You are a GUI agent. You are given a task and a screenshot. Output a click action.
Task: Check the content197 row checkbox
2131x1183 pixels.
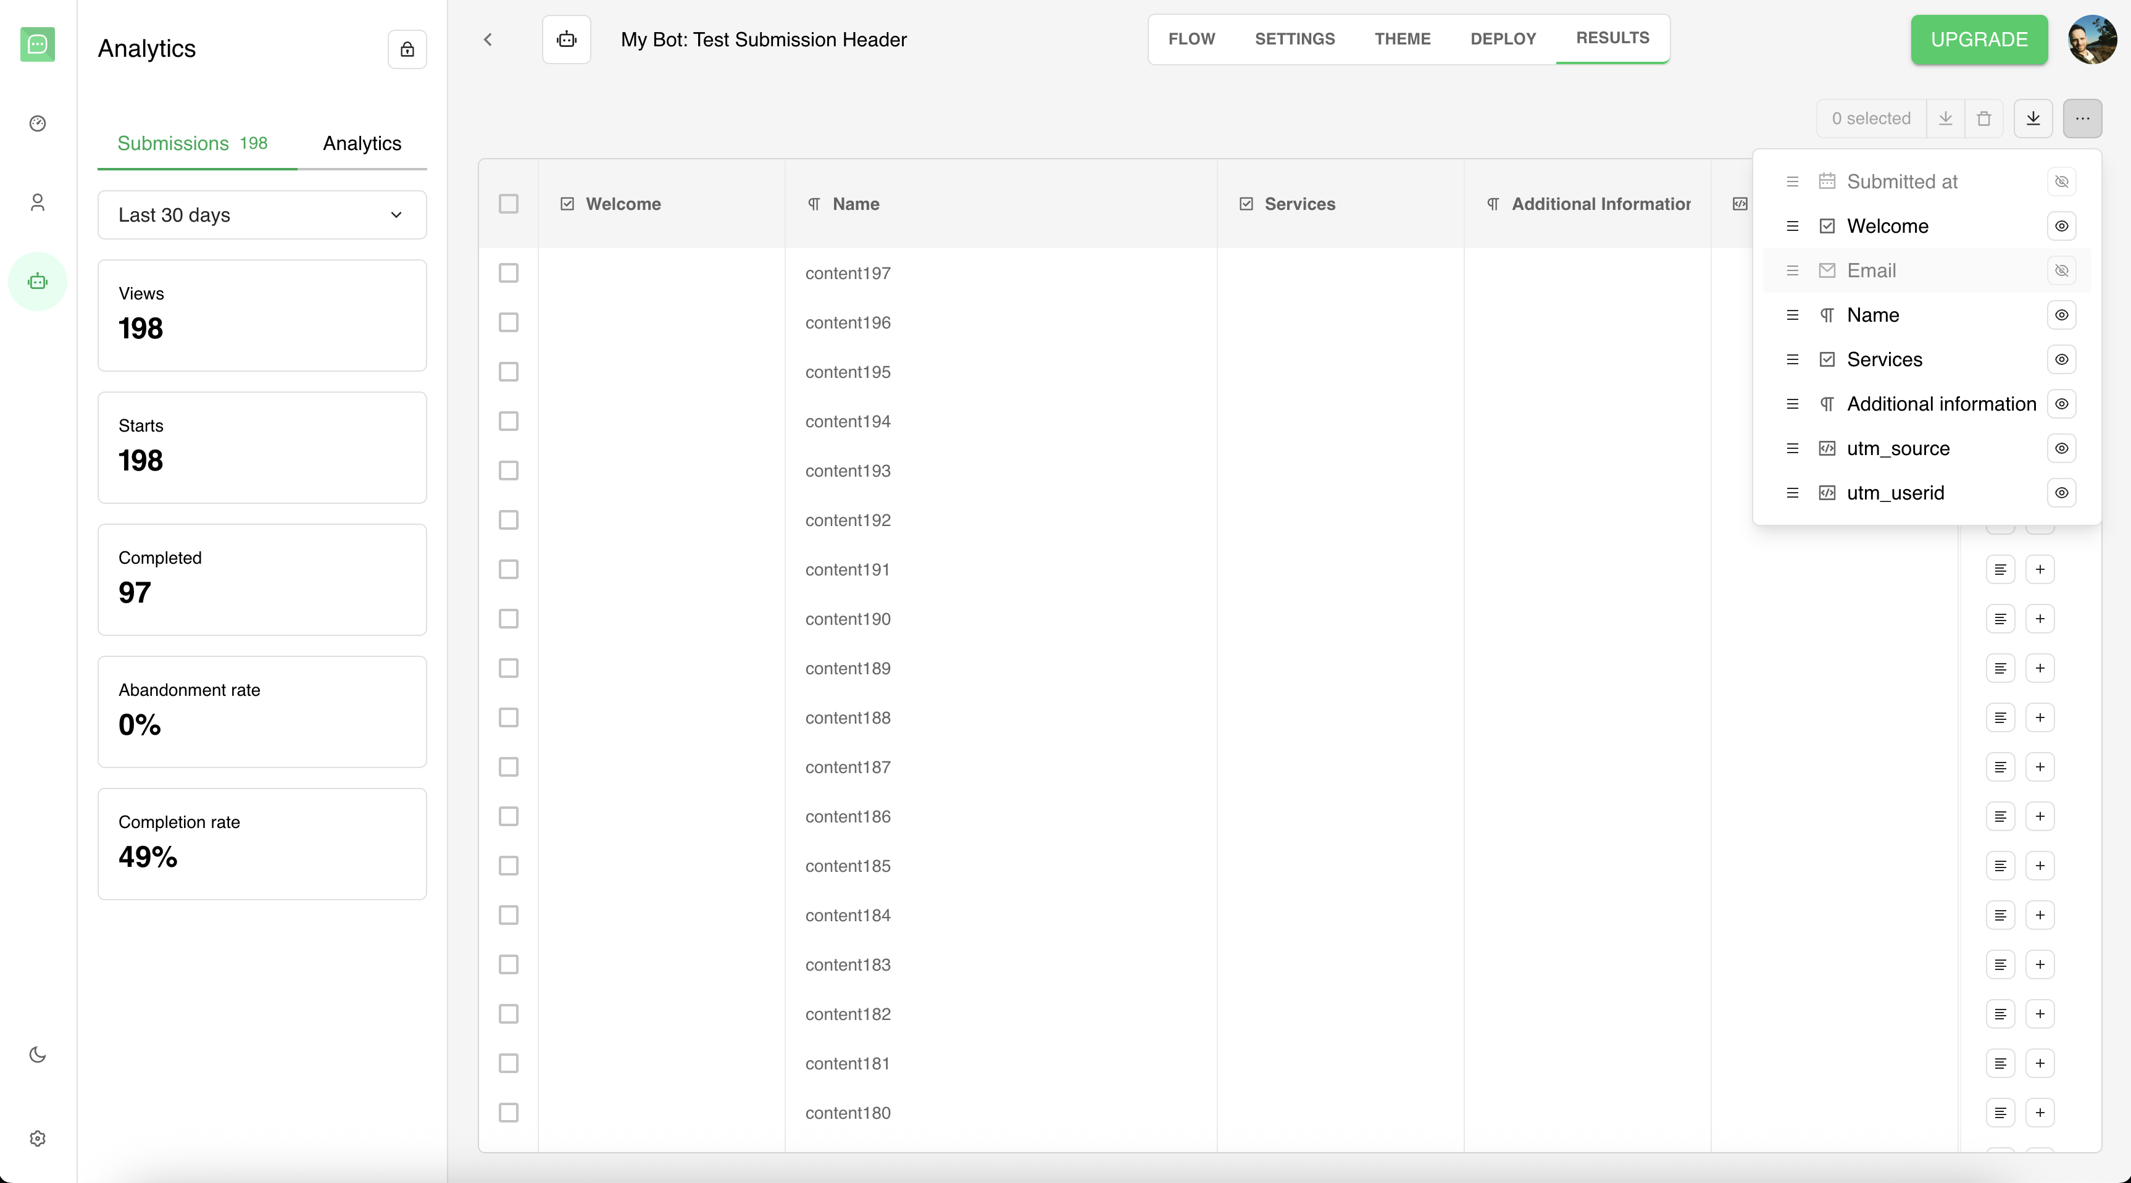pos(509,273)
